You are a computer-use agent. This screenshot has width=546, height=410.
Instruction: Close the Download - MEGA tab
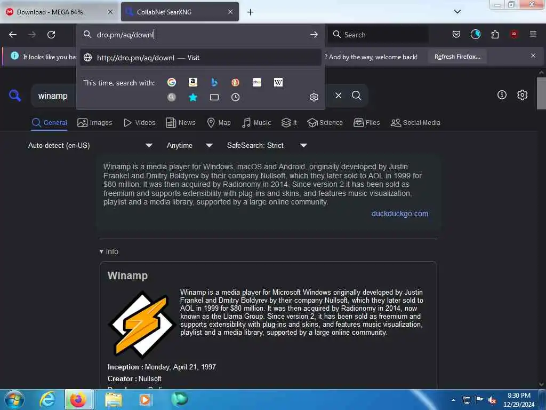[x=110, y=12]
